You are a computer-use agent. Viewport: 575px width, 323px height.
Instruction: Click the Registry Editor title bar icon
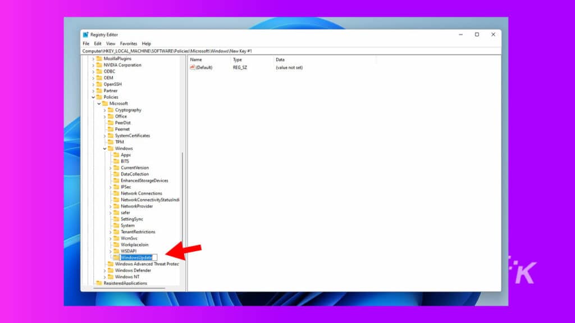(x=85, y=34)
